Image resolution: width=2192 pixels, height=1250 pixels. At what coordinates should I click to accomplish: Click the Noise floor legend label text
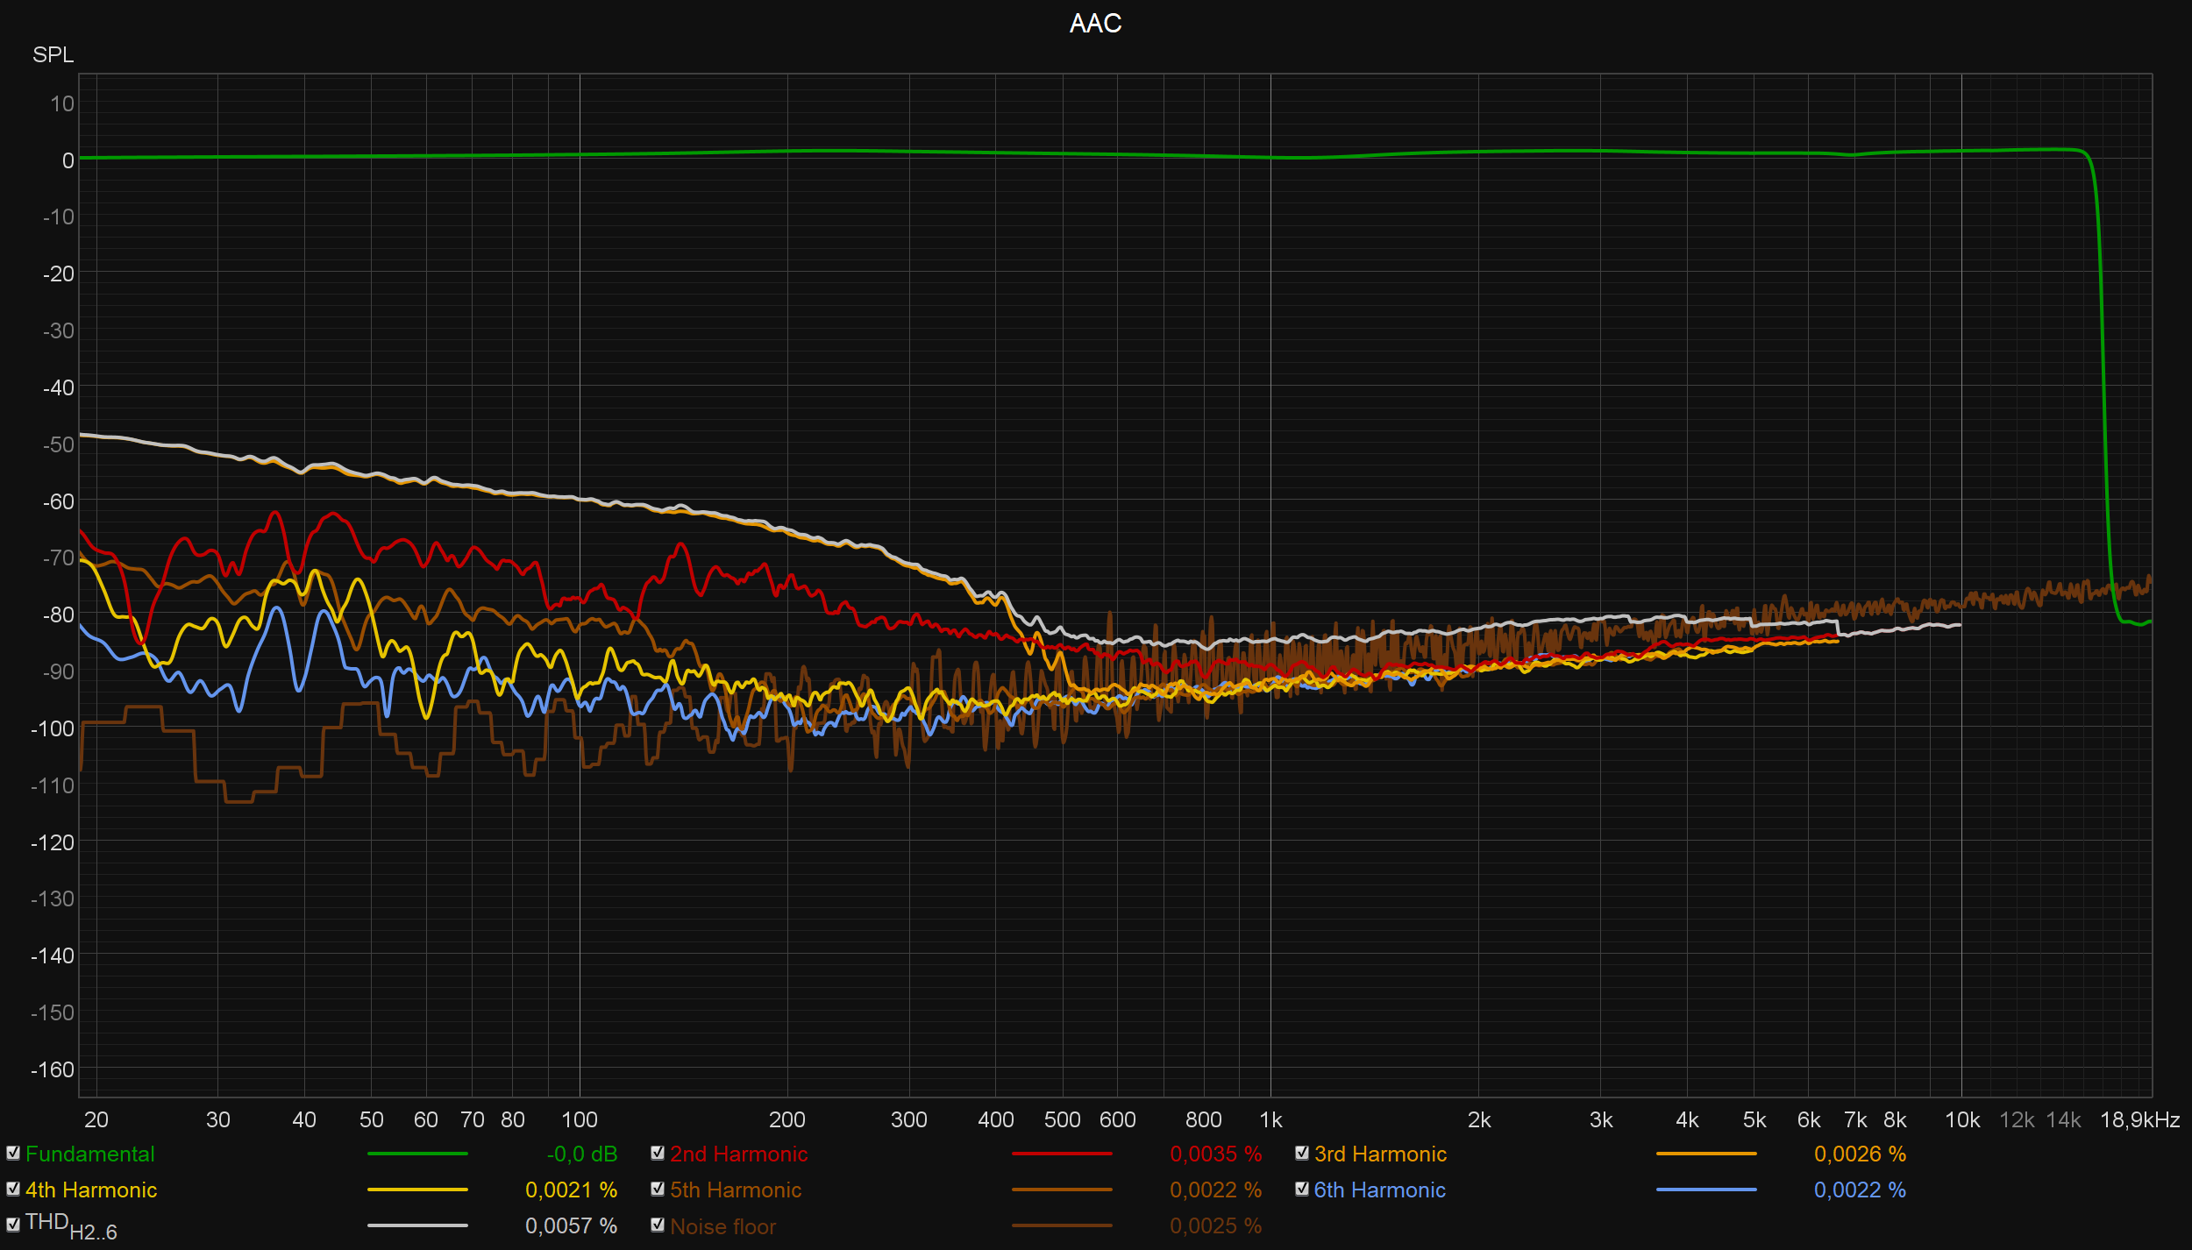pos(722,1226)
